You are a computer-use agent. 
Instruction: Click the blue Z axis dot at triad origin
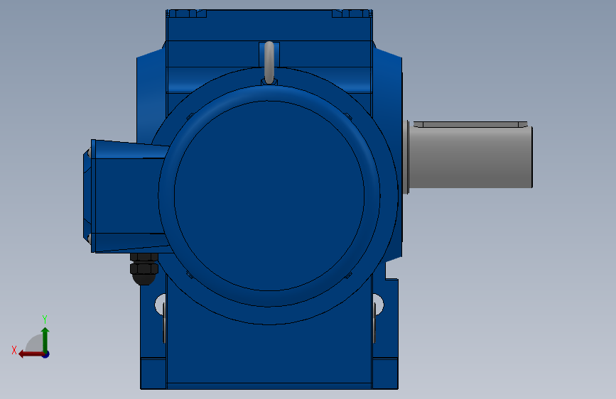pyautogui.click(x=46, y=354)
